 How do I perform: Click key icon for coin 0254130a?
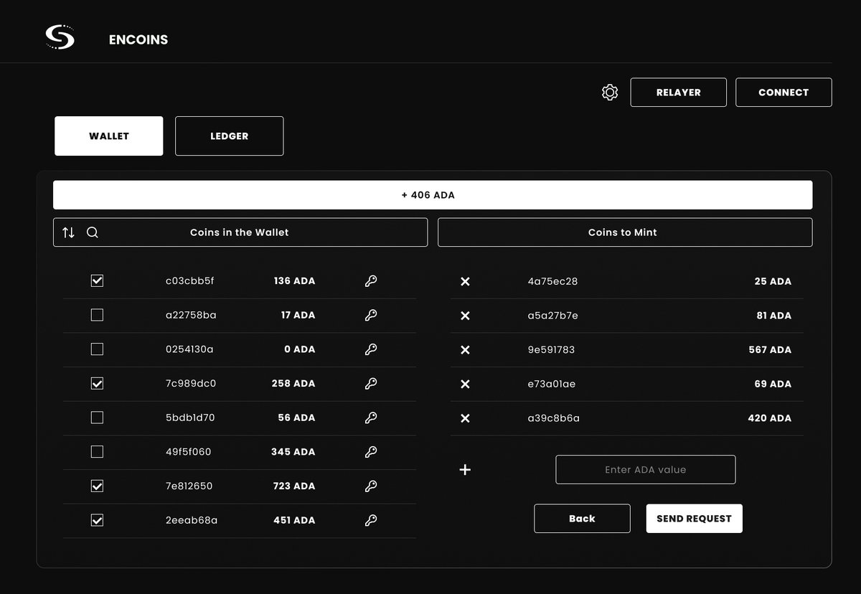coord(371,349)
